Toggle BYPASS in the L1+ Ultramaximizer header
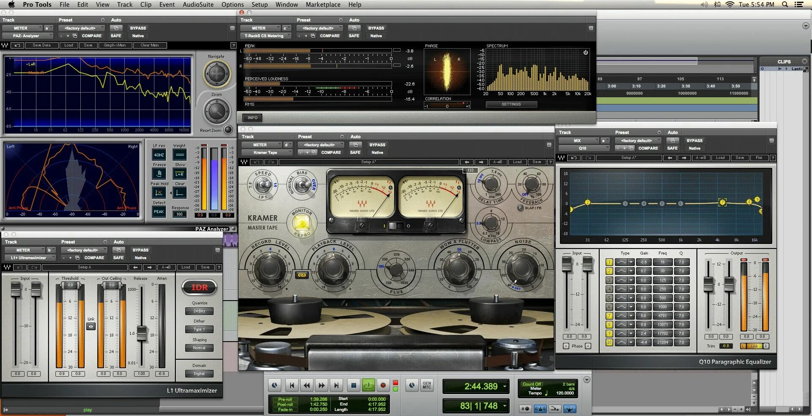This screenshot has width=812, height=416. click(x=140, y=250)
